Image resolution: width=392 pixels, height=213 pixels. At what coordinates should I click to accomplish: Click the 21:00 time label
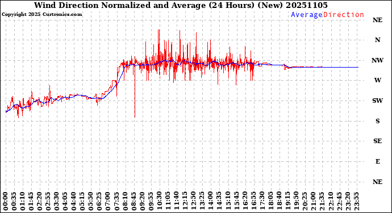[x=313, y=202]
